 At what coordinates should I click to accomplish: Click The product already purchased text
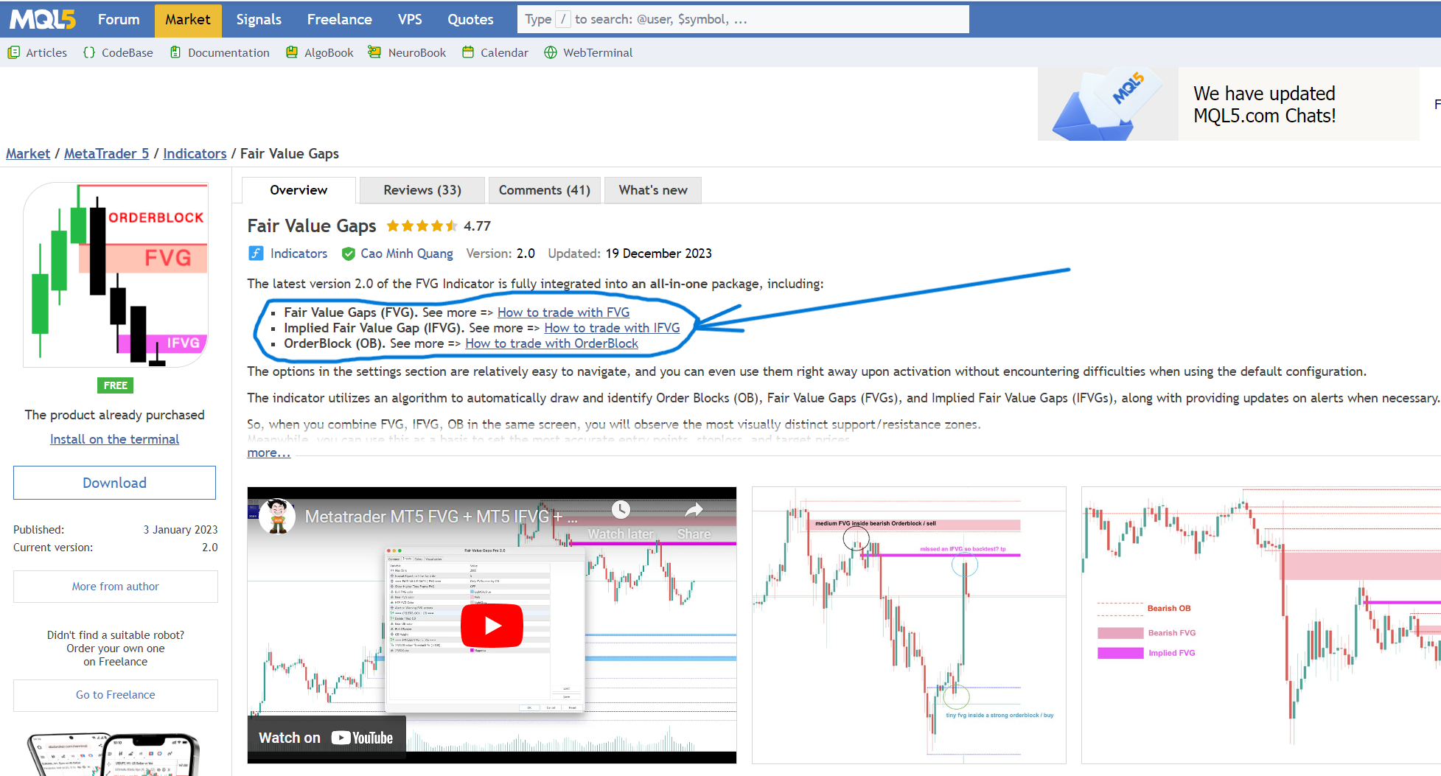(114, 415)
